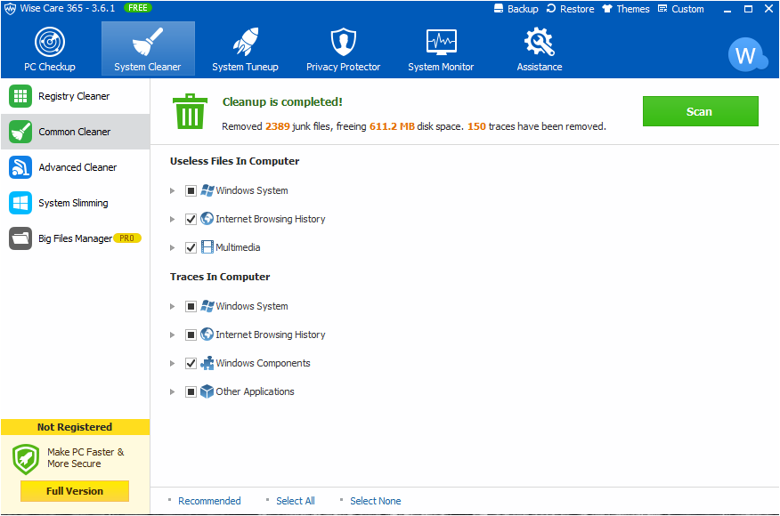Image resolution: width=780 pixels, height=516 pixels.
Task: Switch to the Privacy Protector tab
Action: pyautogui.click(x=343, y=49)
